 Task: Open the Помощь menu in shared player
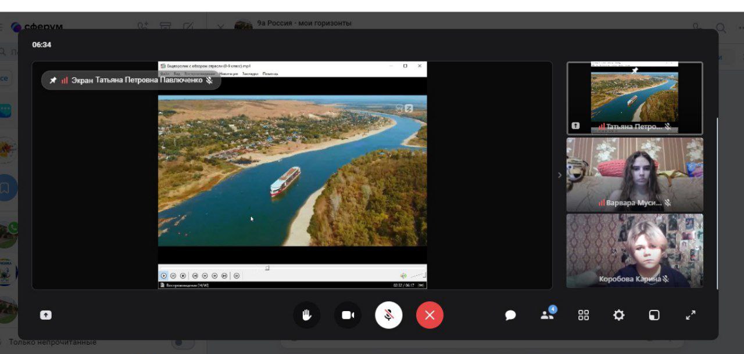(270, 74)
